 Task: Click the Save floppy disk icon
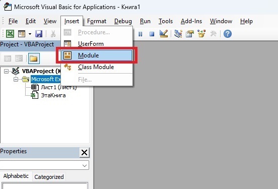39,34
